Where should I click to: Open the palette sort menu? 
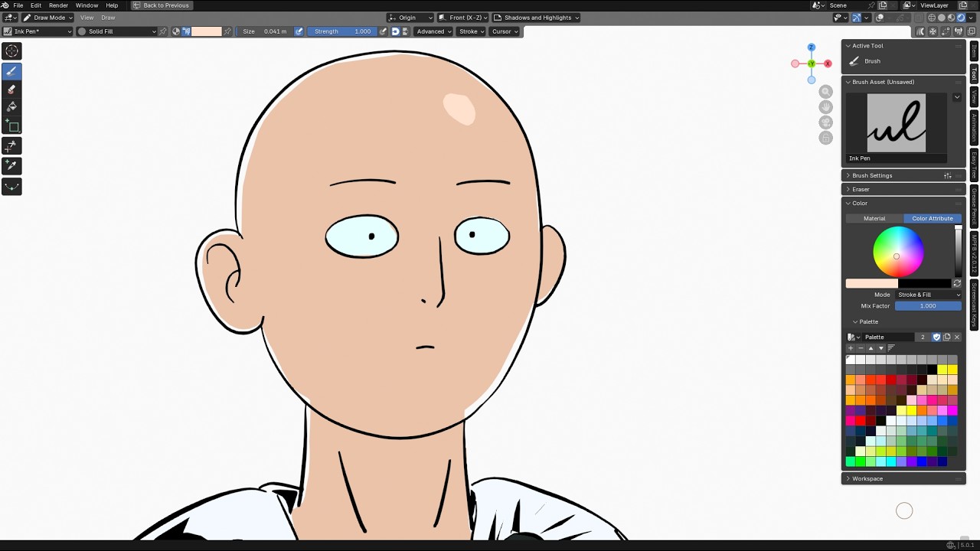(890, 348)
